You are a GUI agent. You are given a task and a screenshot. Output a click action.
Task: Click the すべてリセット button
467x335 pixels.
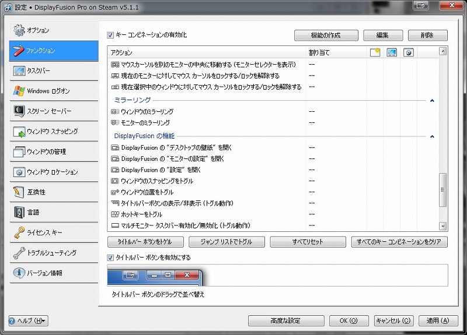point(308,242)
